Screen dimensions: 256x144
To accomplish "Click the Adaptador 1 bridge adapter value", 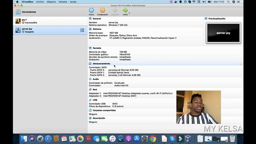I will (138, 93).
